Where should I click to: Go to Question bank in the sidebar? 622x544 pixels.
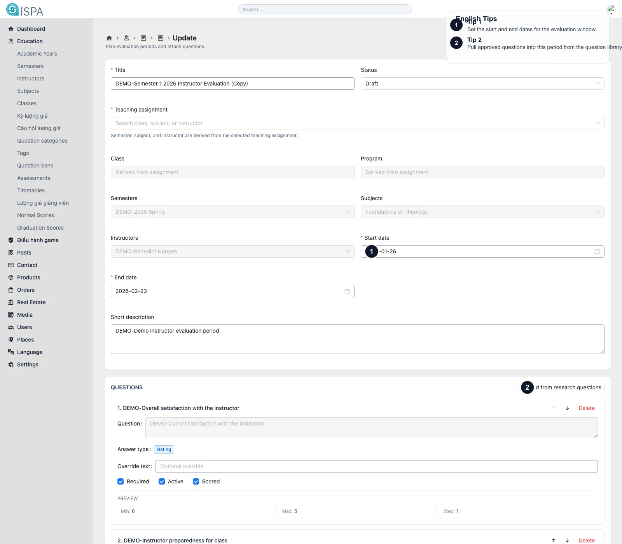pyautogui.click(x=35, y=166)
